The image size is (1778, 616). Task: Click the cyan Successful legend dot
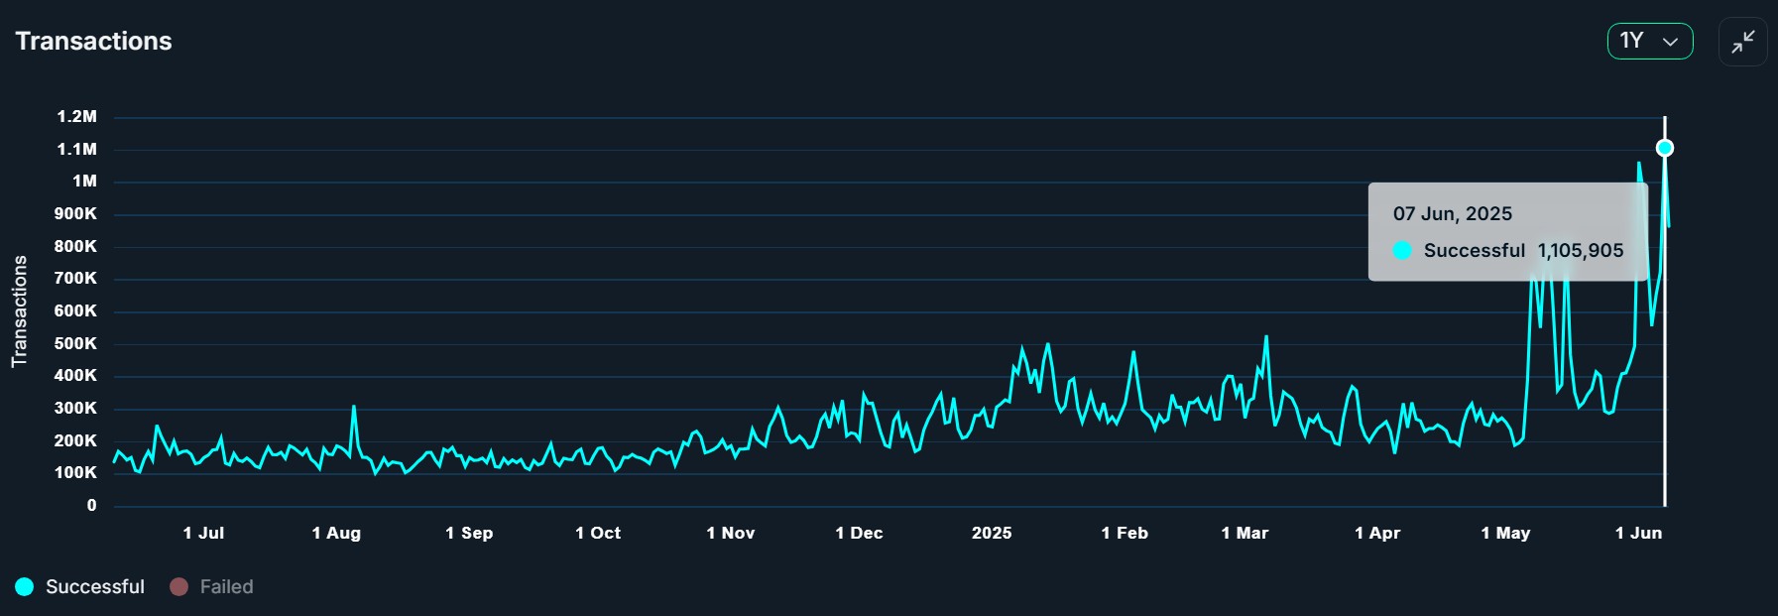click(25, 586)
